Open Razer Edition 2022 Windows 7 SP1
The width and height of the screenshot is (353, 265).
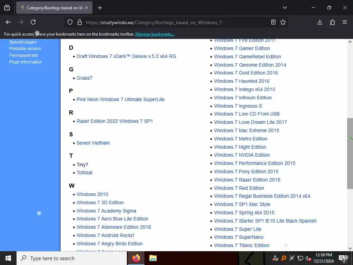[x=114, y=121]
